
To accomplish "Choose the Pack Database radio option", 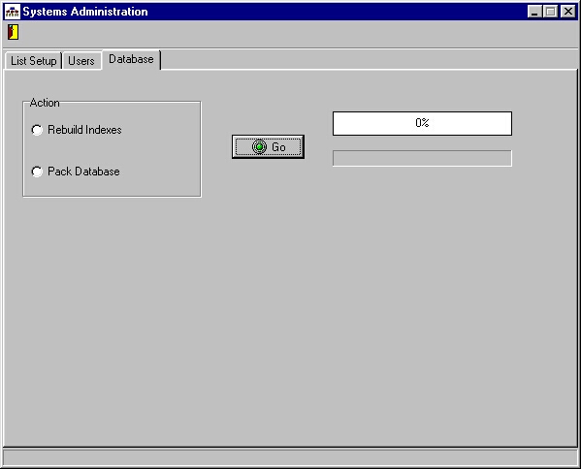I will [x=37, y=172].
